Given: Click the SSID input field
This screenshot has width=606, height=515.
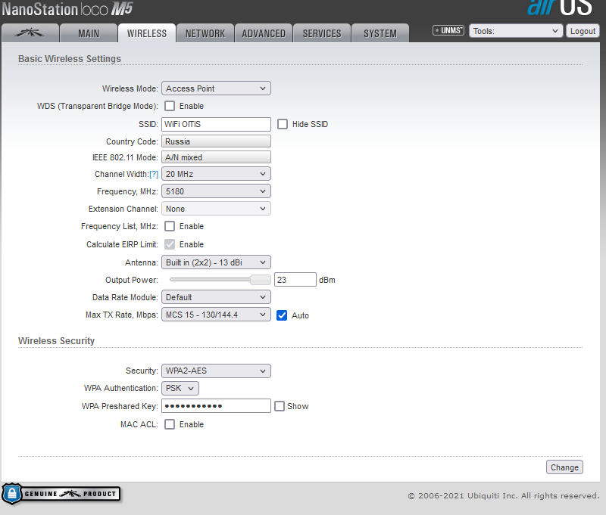Looking at the screenshot, I should pyautogui.click(x=216, y=124).
